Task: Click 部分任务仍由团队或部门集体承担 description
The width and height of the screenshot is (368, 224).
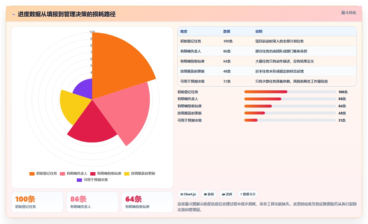Action: pos(281,51)
